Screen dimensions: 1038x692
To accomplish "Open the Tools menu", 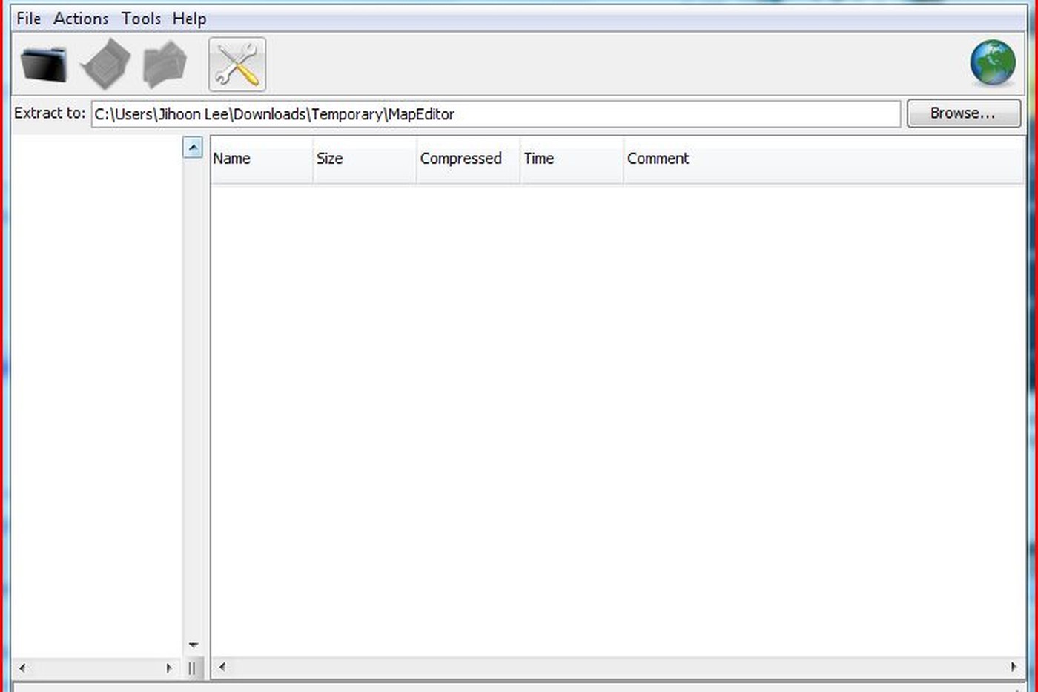I will (x=141, y=19).
